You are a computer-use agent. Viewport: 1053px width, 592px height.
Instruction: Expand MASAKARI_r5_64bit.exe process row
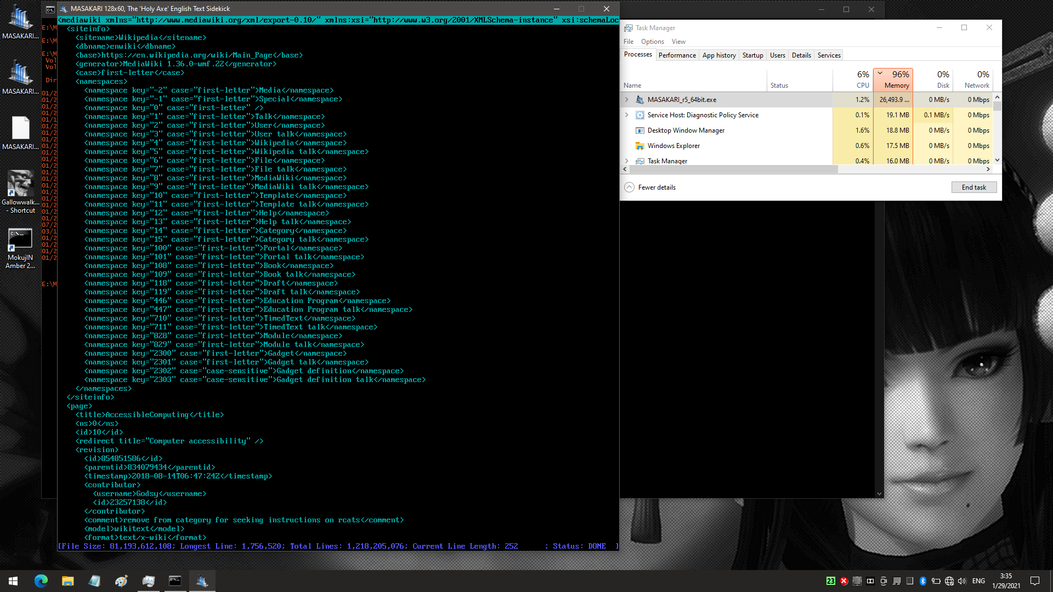(627, 100)
